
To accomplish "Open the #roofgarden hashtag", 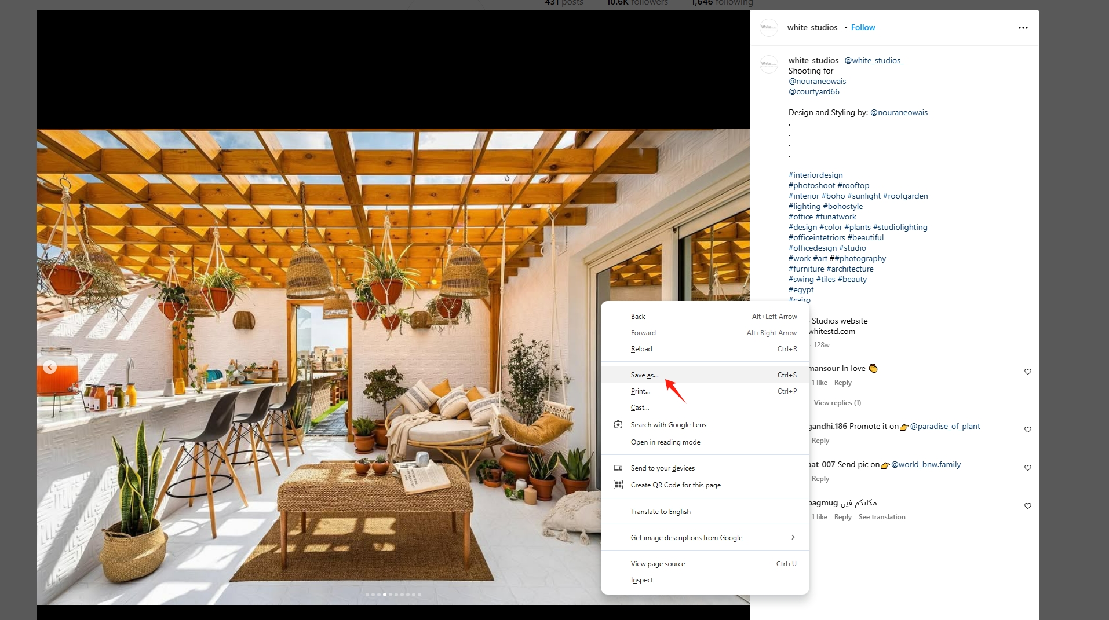I will (905, 196).
